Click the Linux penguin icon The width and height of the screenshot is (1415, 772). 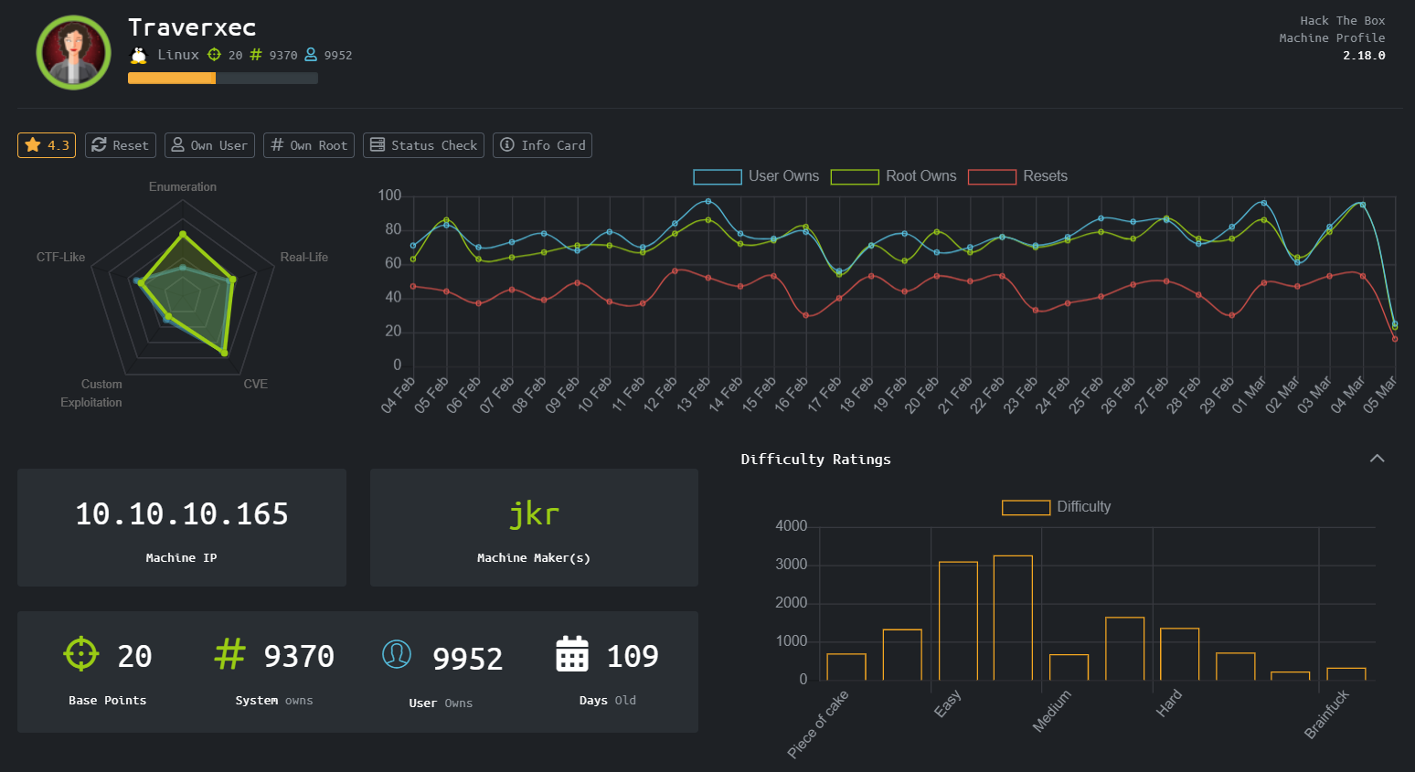[x=138, y=55]
